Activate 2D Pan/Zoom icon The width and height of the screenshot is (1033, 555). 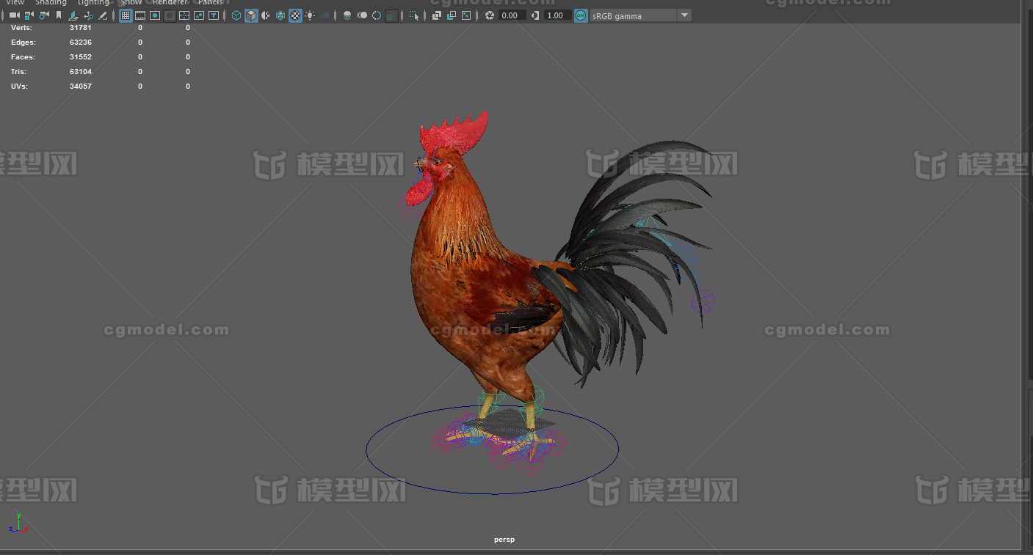(89, 15)
